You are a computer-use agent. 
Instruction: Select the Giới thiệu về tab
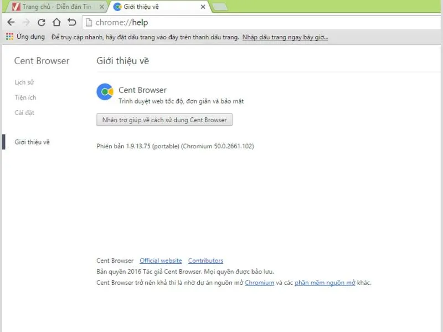tap(158, 7)
